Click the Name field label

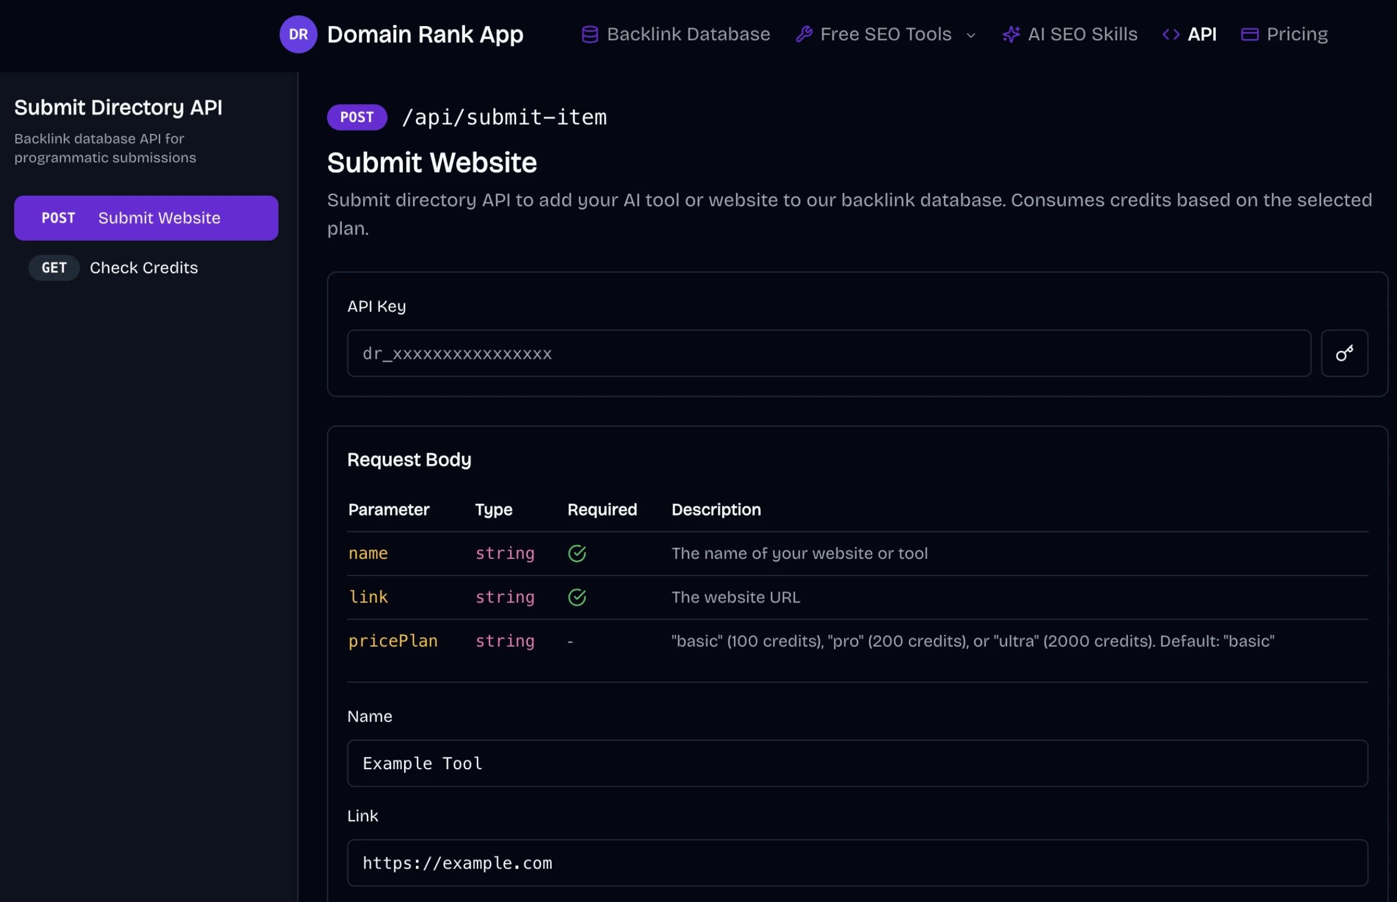tap(370, 716)
